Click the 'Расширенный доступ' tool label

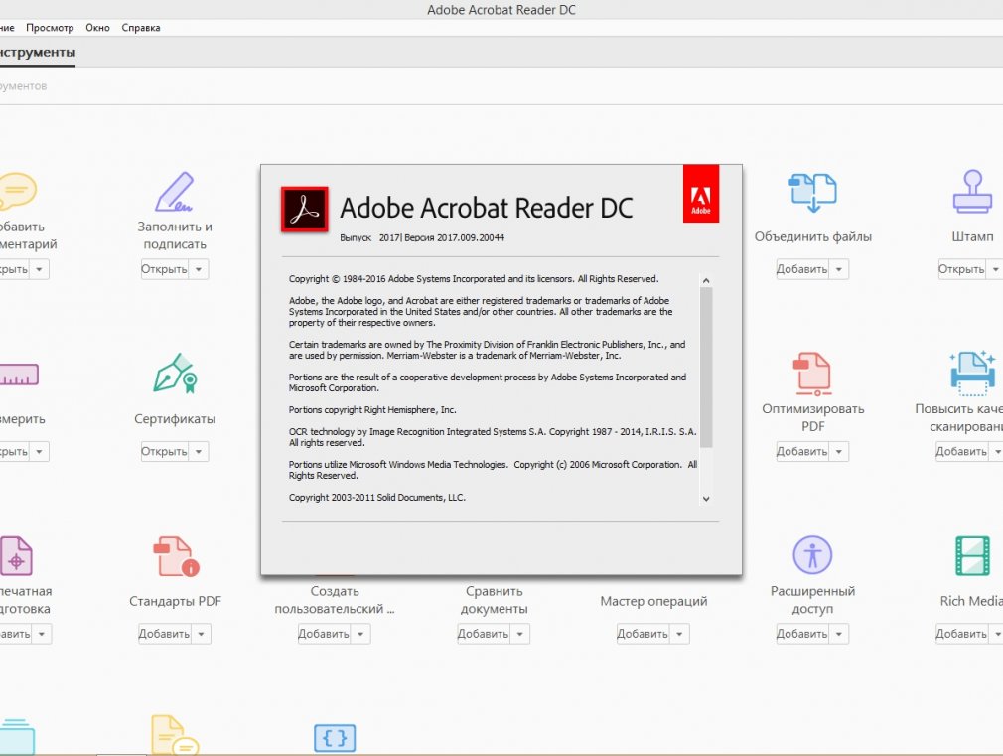(x=812, y=600)
